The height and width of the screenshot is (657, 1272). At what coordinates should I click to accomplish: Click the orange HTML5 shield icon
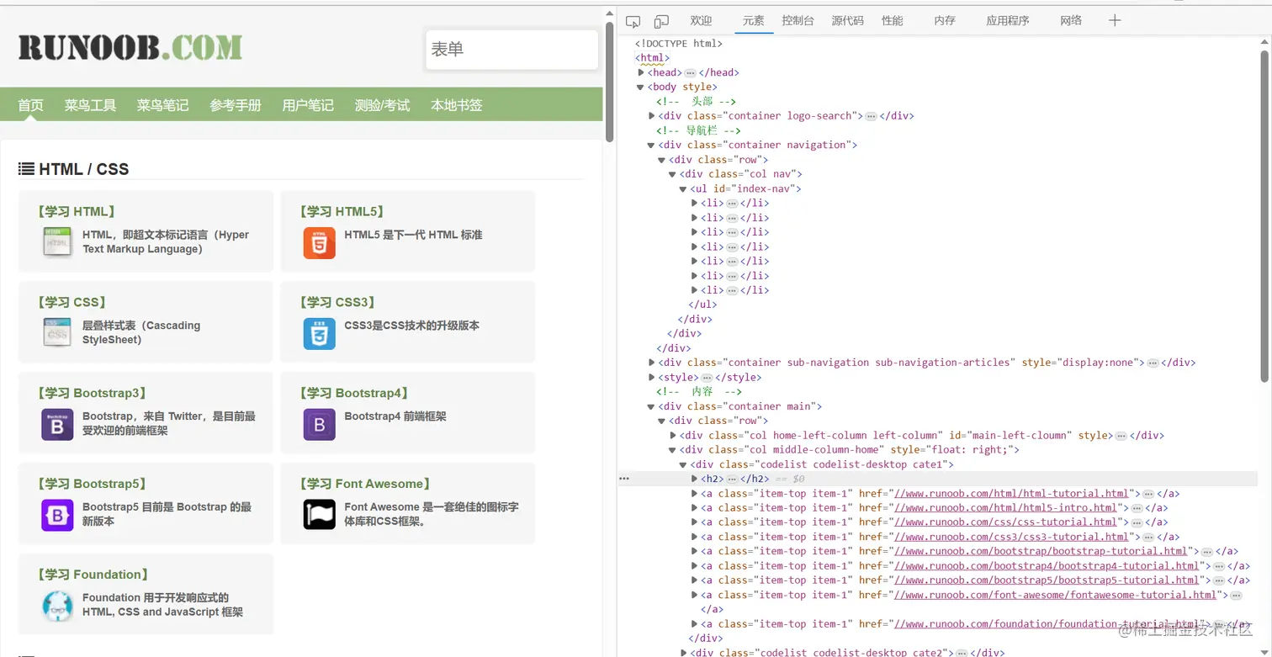click(319, 242)
